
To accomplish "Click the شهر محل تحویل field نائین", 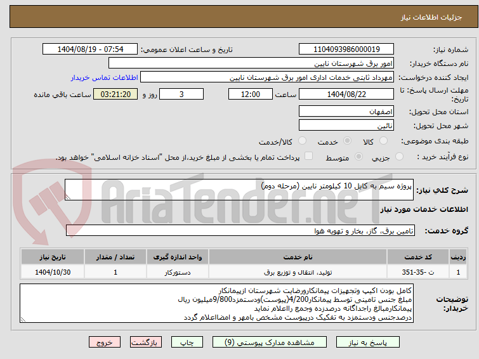I will (x=346, y=125).
